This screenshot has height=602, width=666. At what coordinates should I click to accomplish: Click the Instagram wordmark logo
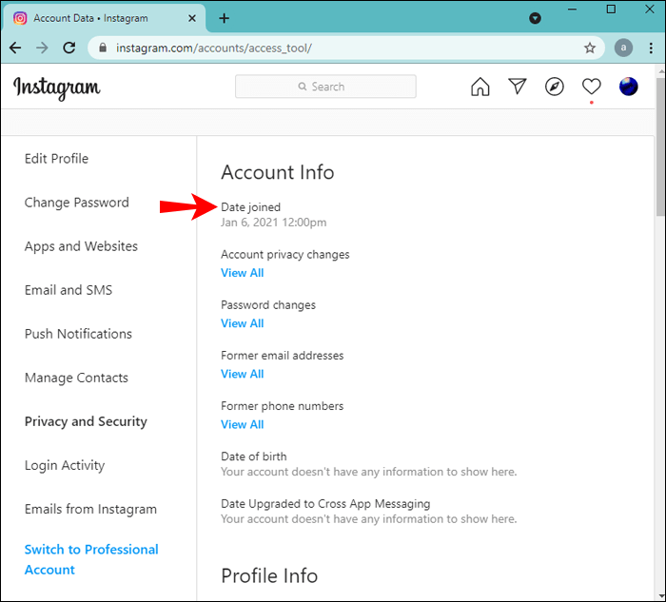coord(57,87)
